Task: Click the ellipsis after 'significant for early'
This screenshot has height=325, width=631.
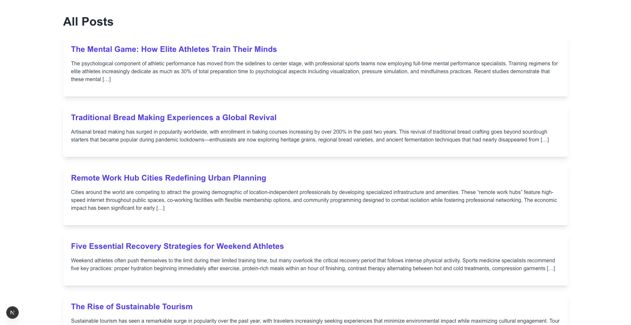Action: pos(160,208)
